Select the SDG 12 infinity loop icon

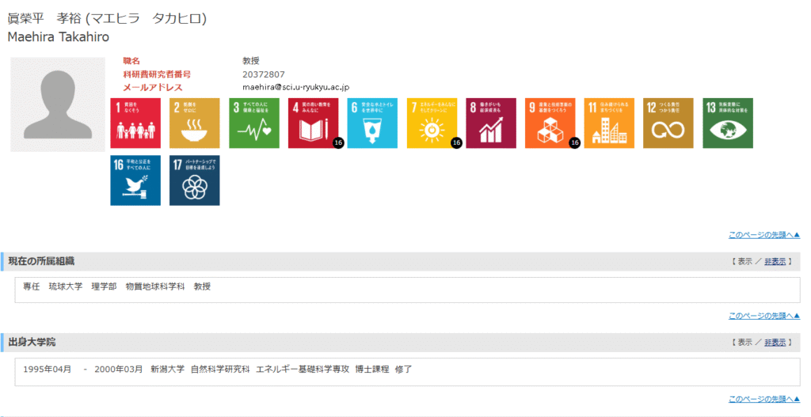pyautogui.click(x=668, y=123)
